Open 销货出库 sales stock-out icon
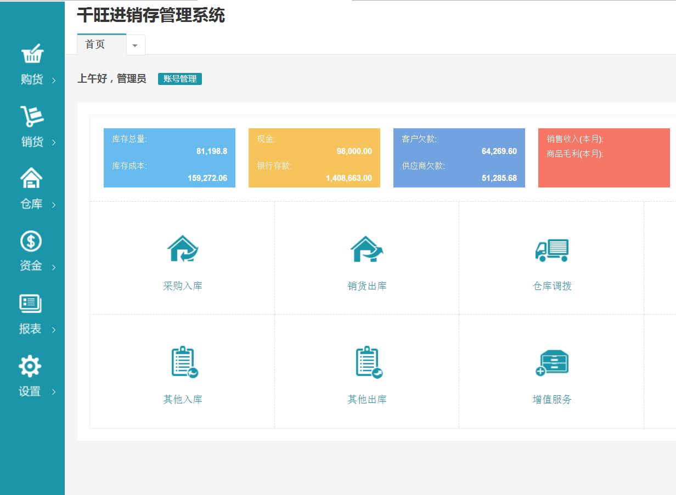The height and width of the screenshot is (495, 676). (x=367, y=249)
